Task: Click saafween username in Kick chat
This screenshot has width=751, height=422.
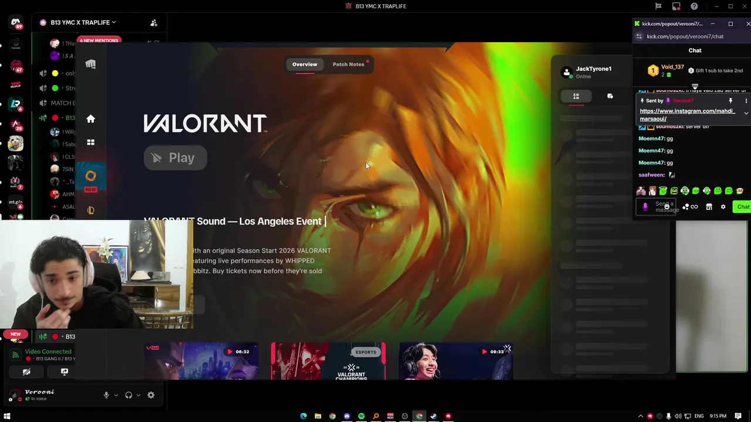Action: (x=651, y=175)
